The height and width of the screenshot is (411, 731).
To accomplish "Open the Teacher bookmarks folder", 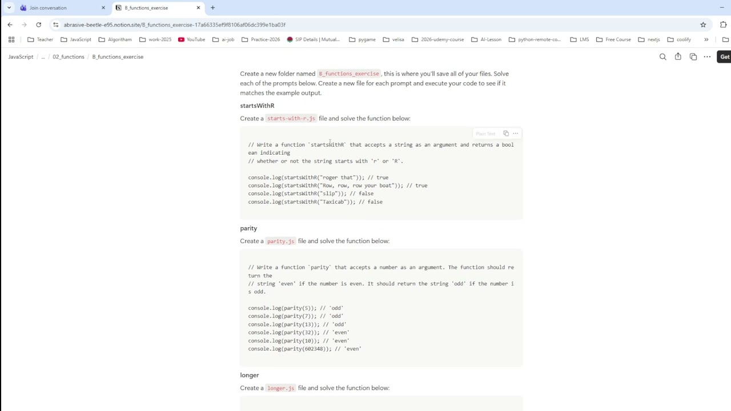I will 40,39.
